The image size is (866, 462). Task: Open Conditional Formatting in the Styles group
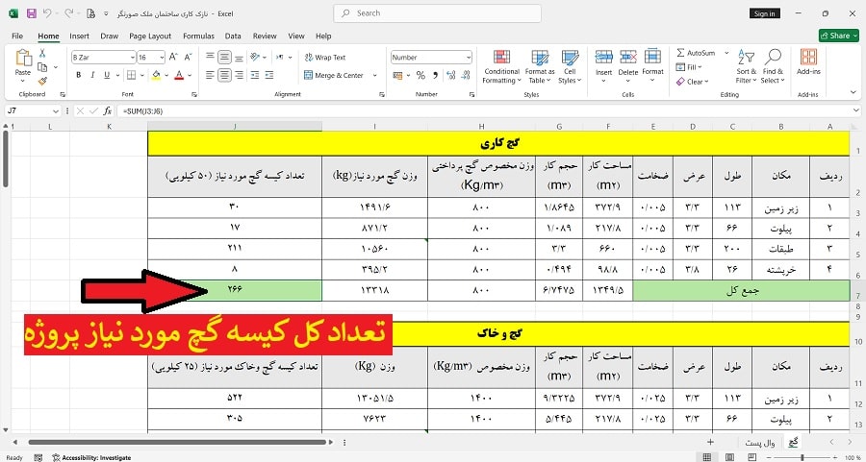[x=501, y=64]
